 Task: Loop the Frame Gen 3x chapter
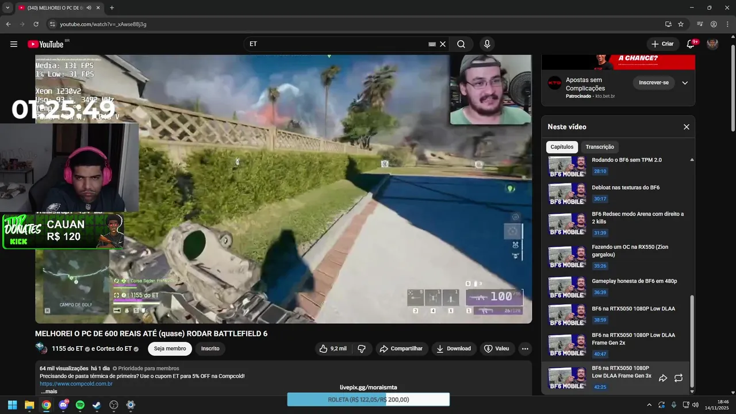pyautogui.click(x=678, y=378)
